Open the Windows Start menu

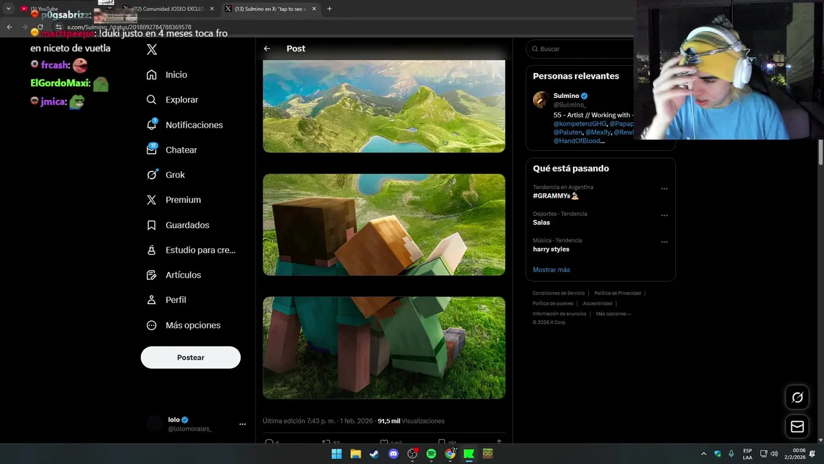click(337, 454)
